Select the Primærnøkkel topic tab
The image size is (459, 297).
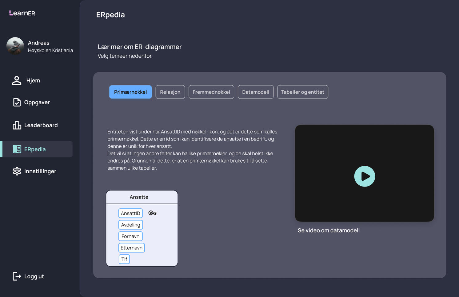130,92
